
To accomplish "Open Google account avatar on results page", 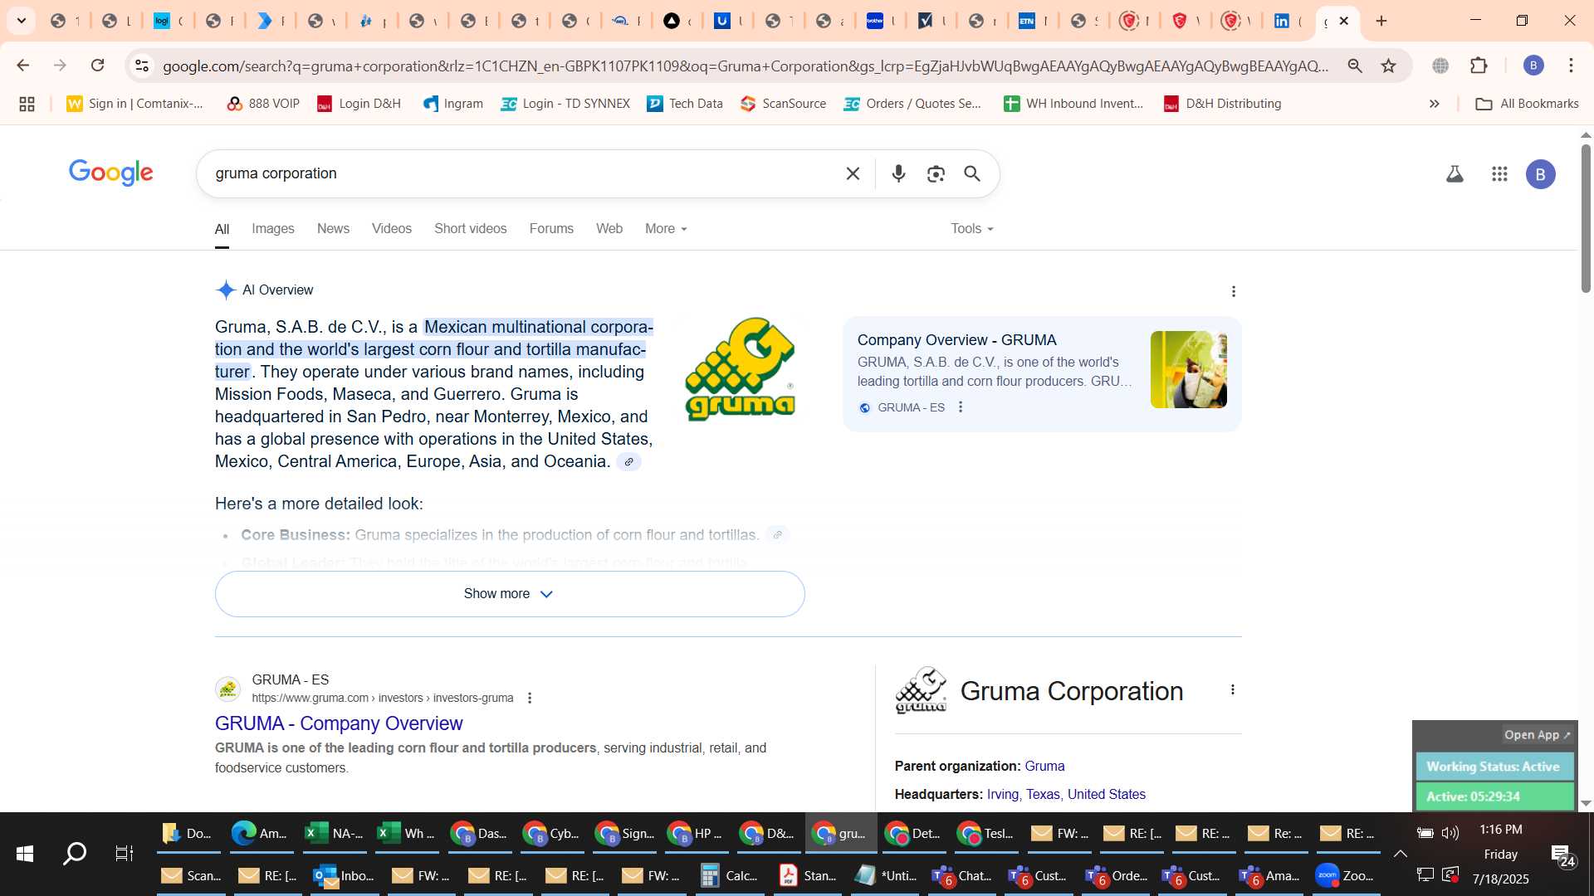I will (1541, 174).
